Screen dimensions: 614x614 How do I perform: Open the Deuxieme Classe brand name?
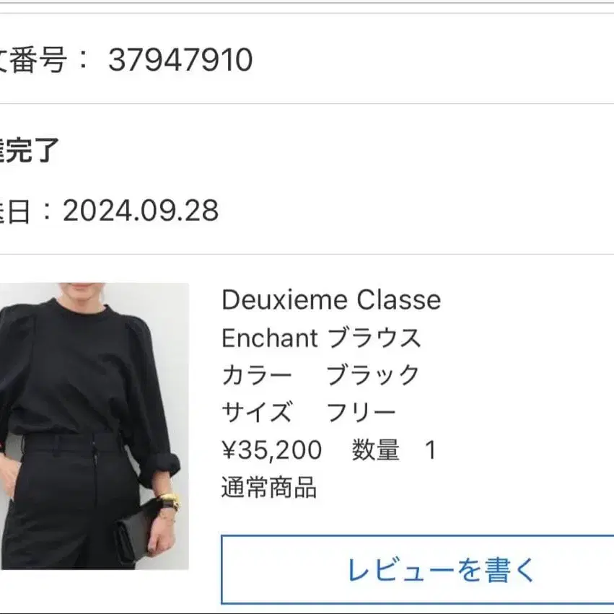(331, 300)
